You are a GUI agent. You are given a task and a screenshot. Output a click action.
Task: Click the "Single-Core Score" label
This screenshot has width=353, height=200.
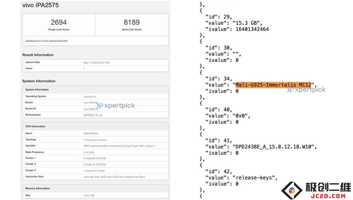(x=59, y=30)
